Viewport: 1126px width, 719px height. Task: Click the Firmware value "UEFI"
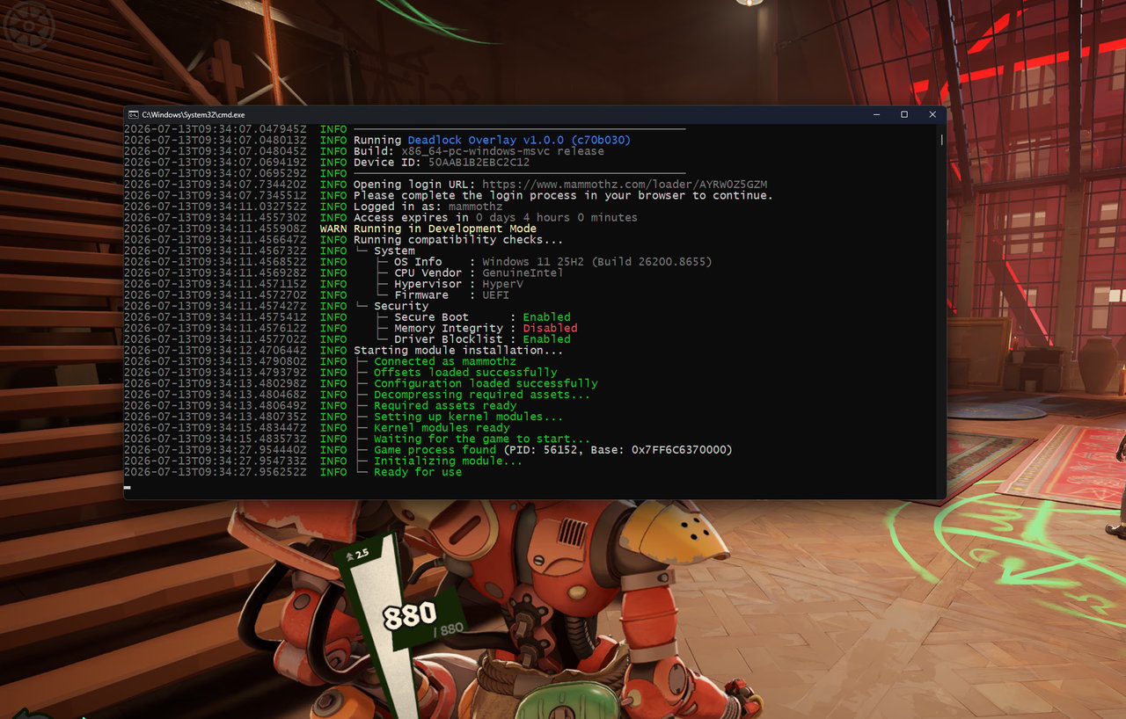[x=495, y=295]
